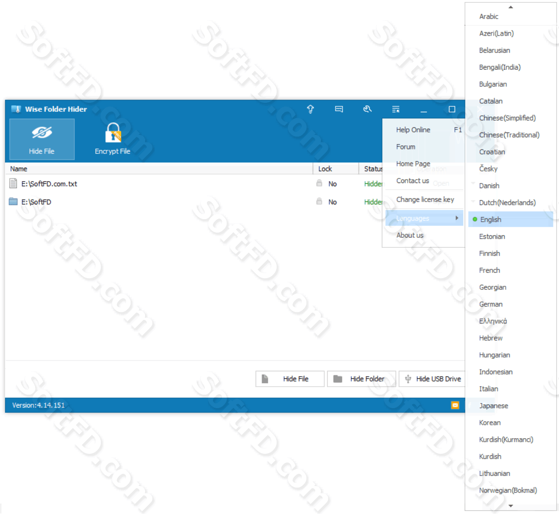
Task: Select English language radio option
Action: [x=510, y=219]
